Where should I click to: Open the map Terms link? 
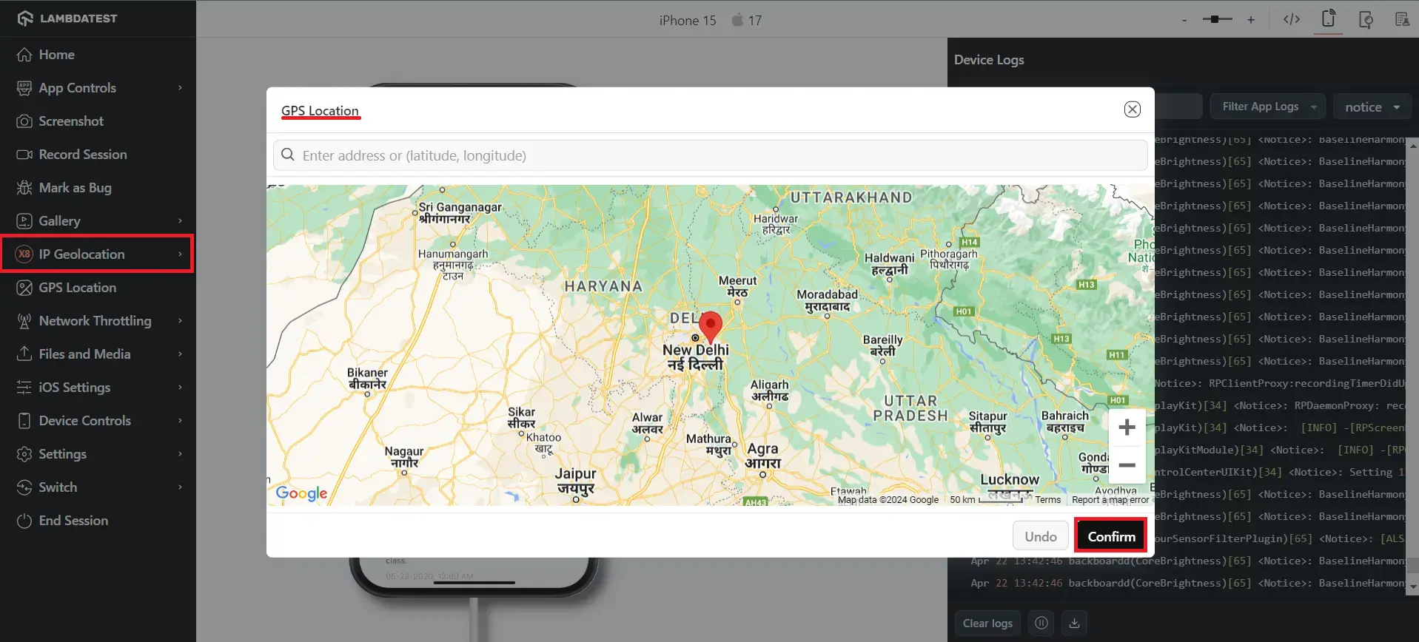pos(1048,500)
